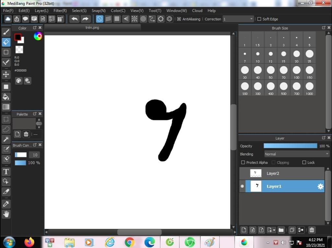Open the Cloud menu
The width and height of the screenshot is (332, 248).
(x=197, y=11)
